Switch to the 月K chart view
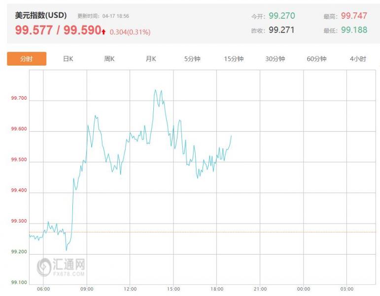Viewport: 380px width, 296px height. [x=151, y=59]
